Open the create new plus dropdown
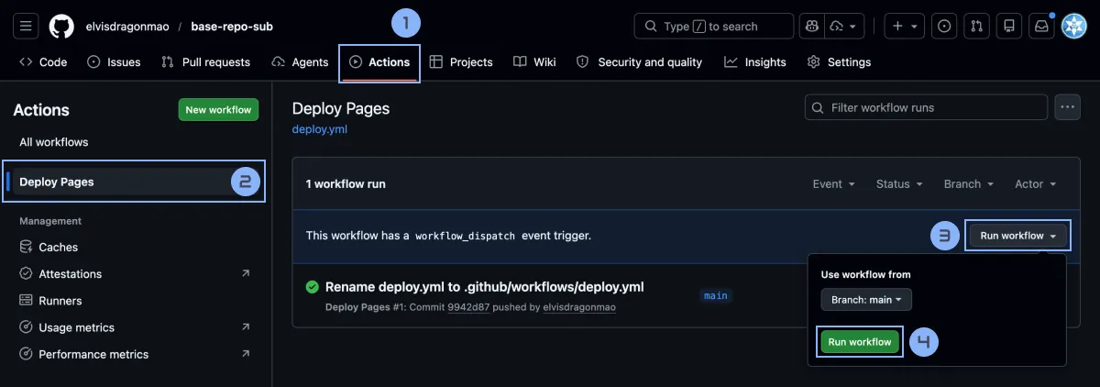 [904, 27]
